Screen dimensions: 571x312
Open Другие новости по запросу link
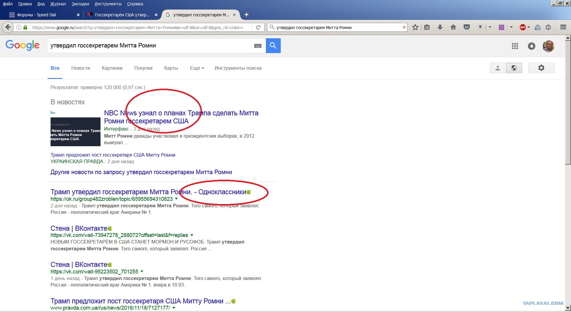point(141,172)
